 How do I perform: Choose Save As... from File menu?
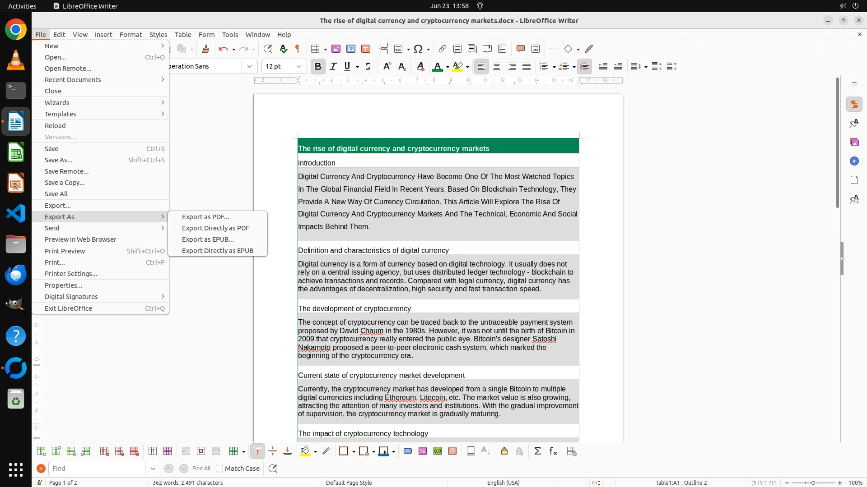coord(58,160)
